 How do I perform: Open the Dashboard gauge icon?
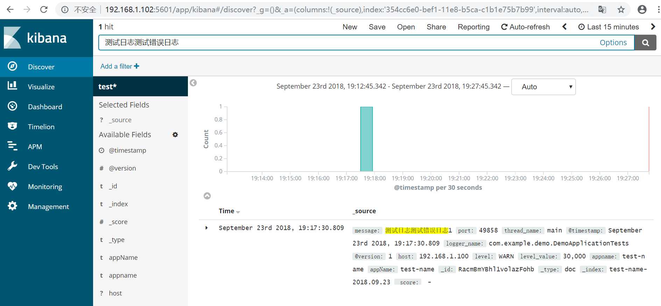click(13, 106)
